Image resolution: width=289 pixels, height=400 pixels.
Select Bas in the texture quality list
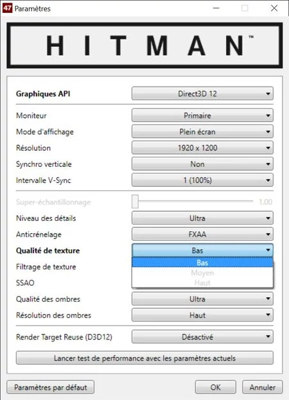coord(202,263)
